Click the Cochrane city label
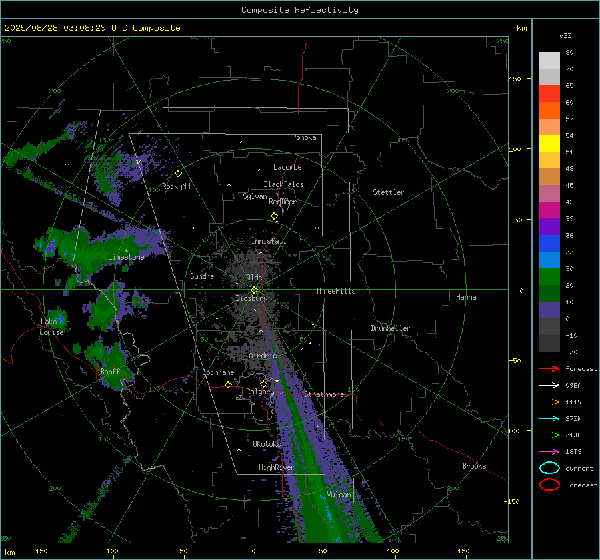The height and width of the screenshot is (560, 600). pyautogui.click(x=218, y=372)
